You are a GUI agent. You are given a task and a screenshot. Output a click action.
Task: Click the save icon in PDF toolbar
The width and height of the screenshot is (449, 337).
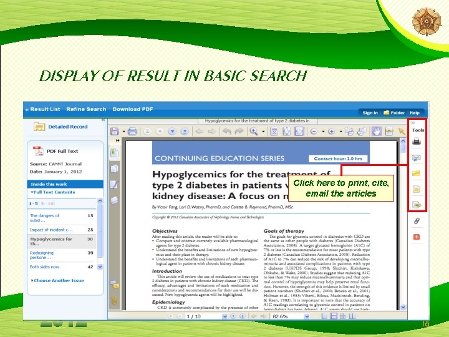[115, 132]
